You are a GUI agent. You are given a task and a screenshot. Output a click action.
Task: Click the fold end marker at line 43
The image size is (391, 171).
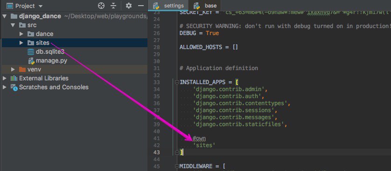point(176,152)
